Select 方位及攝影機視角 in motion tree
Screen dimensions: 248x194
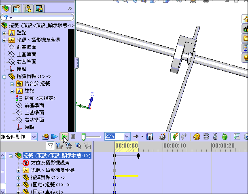pyautogui.click(x=50, y=163)
